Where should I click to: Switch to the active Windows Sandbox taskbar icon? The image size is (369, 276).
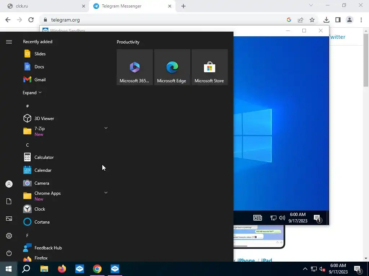(x=115, y=269)
